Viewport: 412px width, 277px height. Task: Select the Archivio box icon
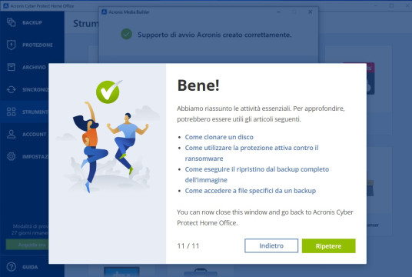point(11,67)
